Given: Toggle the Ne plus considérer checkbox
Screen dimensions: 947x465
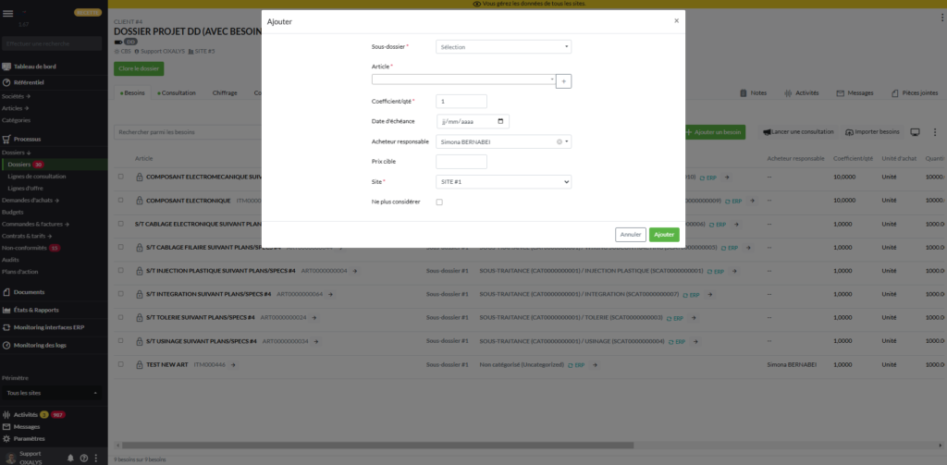Looking at the screenshot, I should (439, 202).
